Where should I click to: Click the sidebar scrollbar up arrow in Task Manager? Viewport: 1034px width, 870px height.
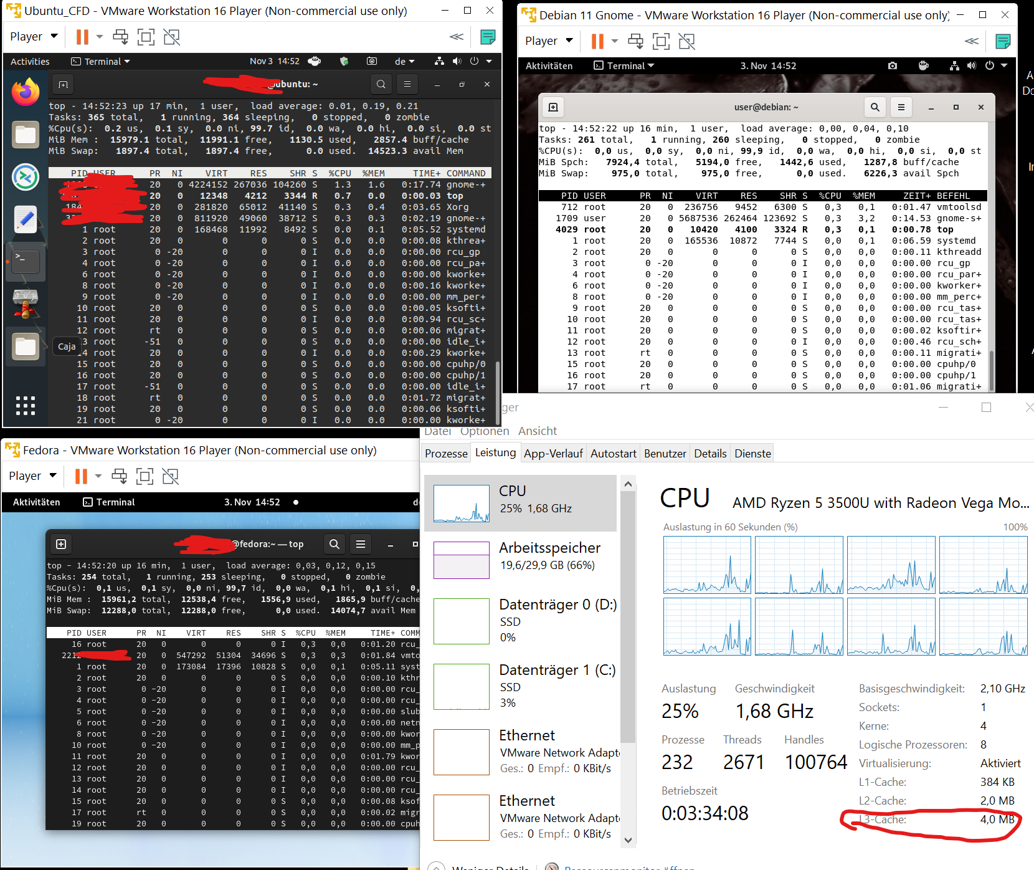point(628,484)
